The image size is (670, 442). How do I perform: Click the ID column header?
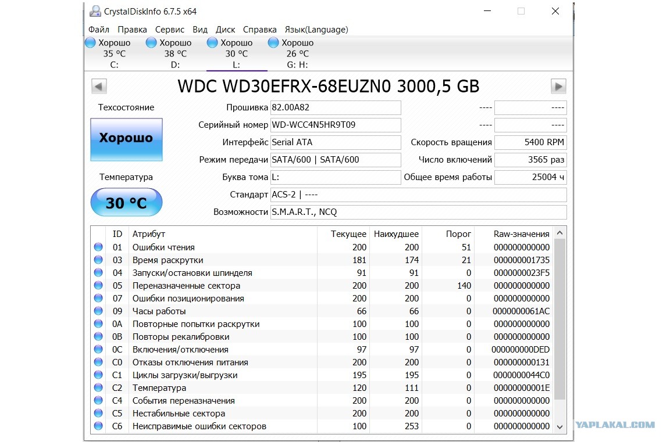pyautogui.click(x=117, y=234)
